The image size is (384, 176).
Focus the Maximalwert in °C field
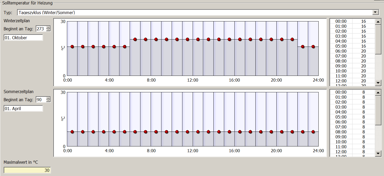click(27, 170)
